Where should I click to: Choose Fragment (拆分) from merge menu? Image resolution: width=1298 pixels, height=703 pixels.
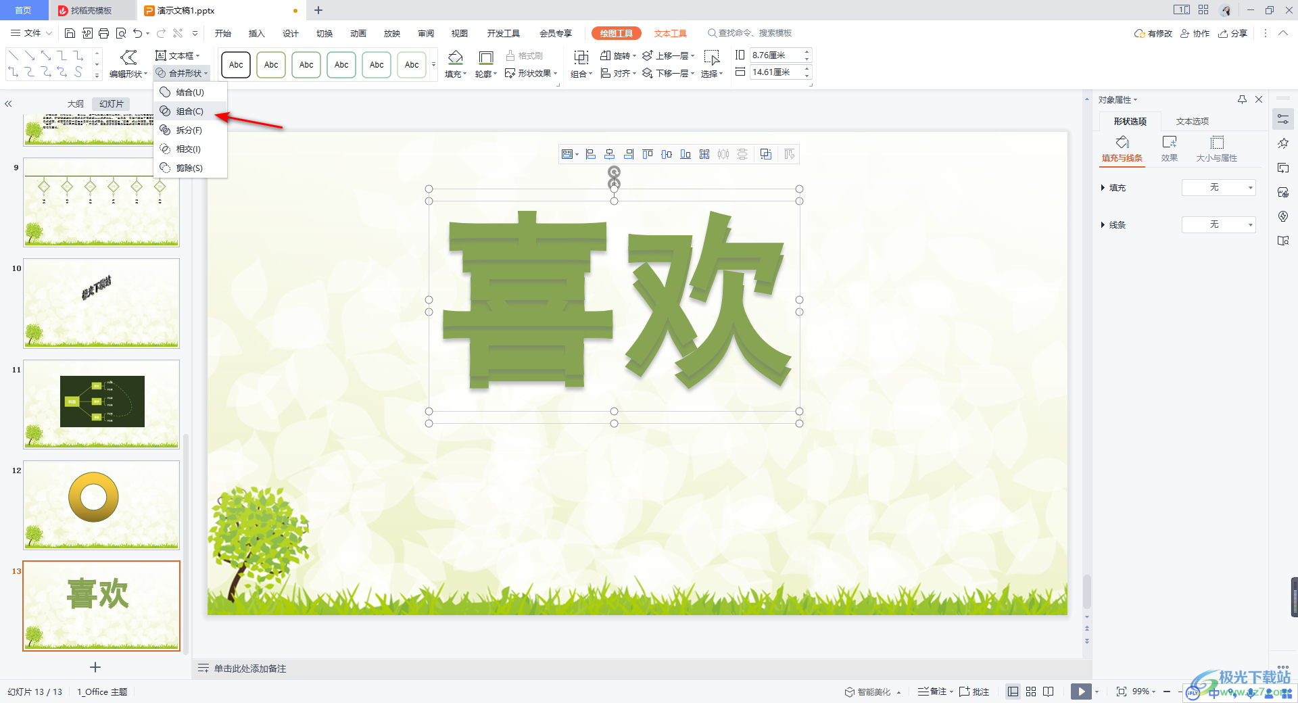click(x=190, y=130)
